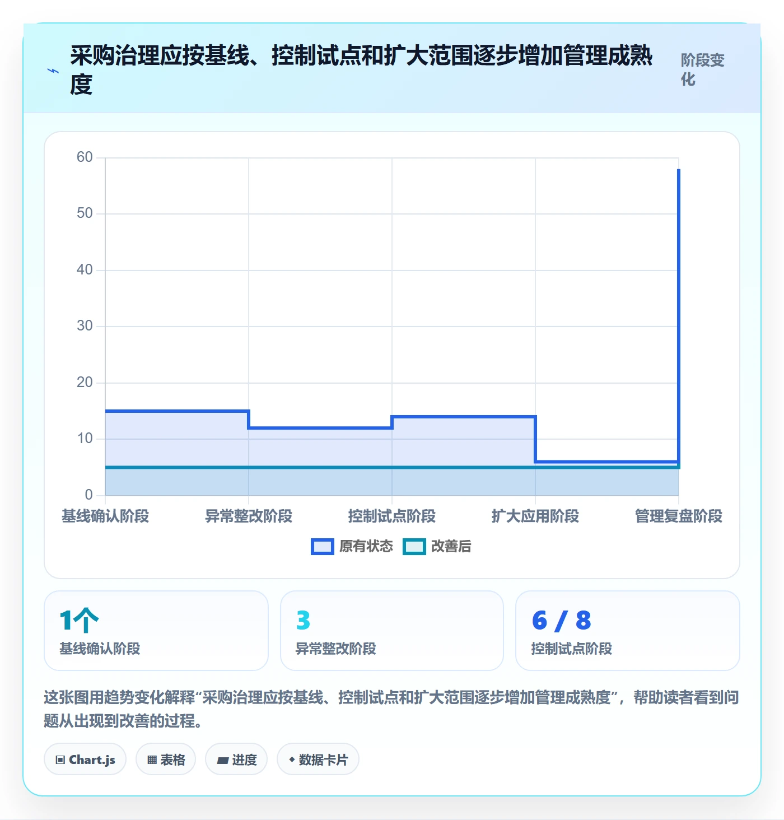Select the 表格 tag chip
784x820 pixels.
click(x=166, y=760)
